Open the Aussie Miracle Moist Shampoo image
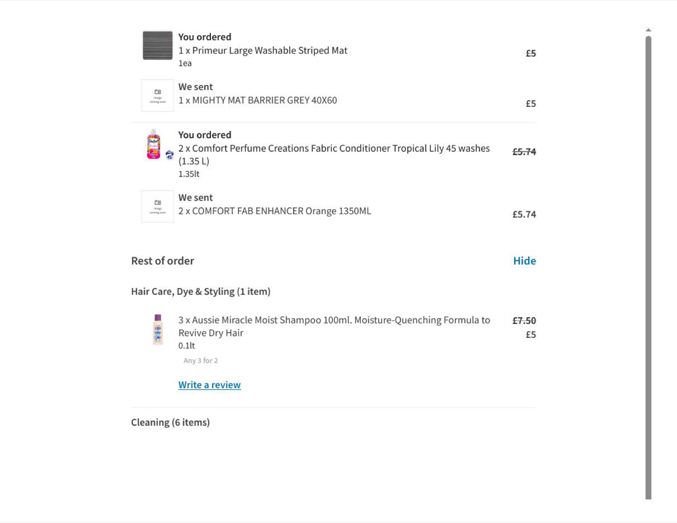Screen dimensions: 677x523 pyautogui.click(x=158, y=330)
